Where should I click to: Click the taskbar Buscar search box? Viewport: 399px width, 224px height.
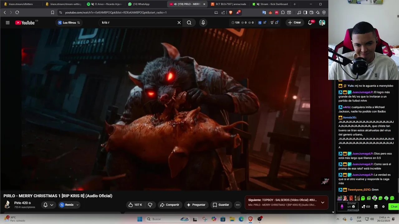coord(168,219)
